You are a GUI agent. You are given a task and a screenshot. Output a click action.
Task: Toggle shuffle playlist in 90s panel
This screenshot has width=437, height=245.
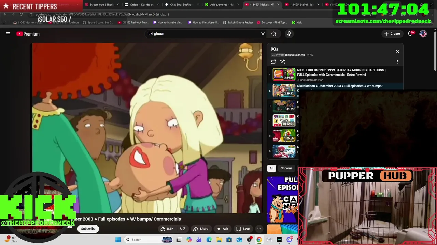pos(283,62)
